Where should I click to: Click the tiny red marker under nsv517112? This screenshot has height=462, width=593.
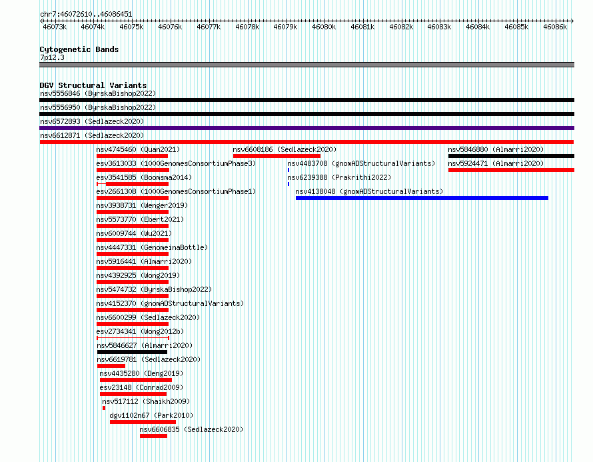[104, 408]
